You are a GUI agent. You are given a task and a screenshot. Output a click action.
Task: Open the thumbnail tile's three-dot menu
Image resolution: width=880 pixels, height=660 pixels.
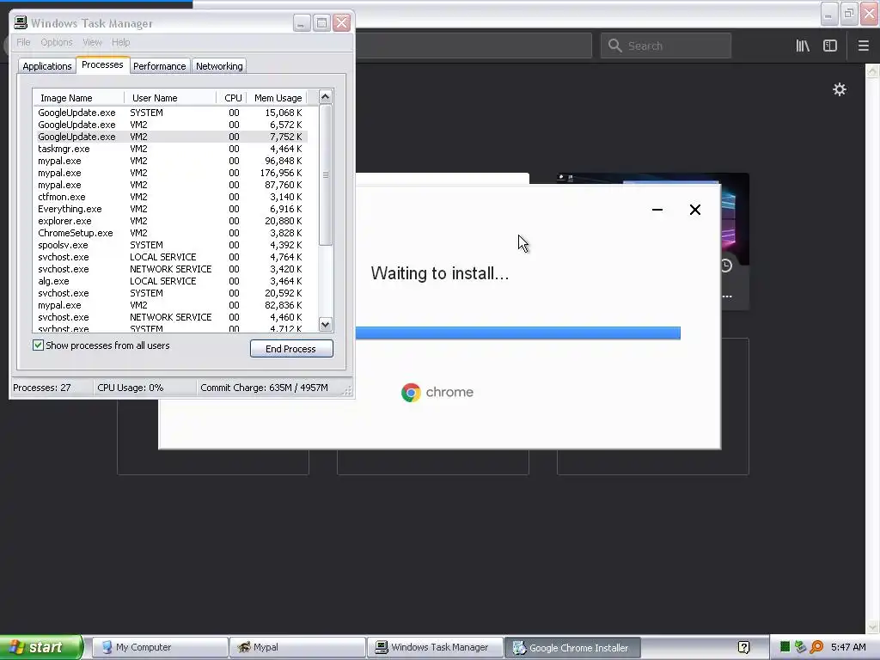pos(727,296)
